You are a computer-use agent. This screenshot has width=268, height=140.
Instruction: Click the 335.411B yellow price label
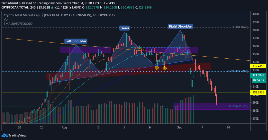258,66
